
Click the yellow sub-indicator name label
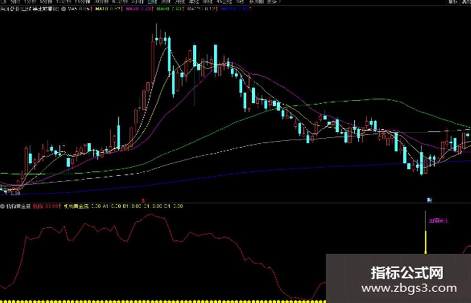tap(76, 206)
